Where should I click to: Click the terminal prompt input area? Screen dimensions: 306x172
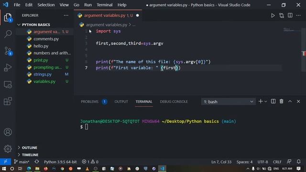87,127
